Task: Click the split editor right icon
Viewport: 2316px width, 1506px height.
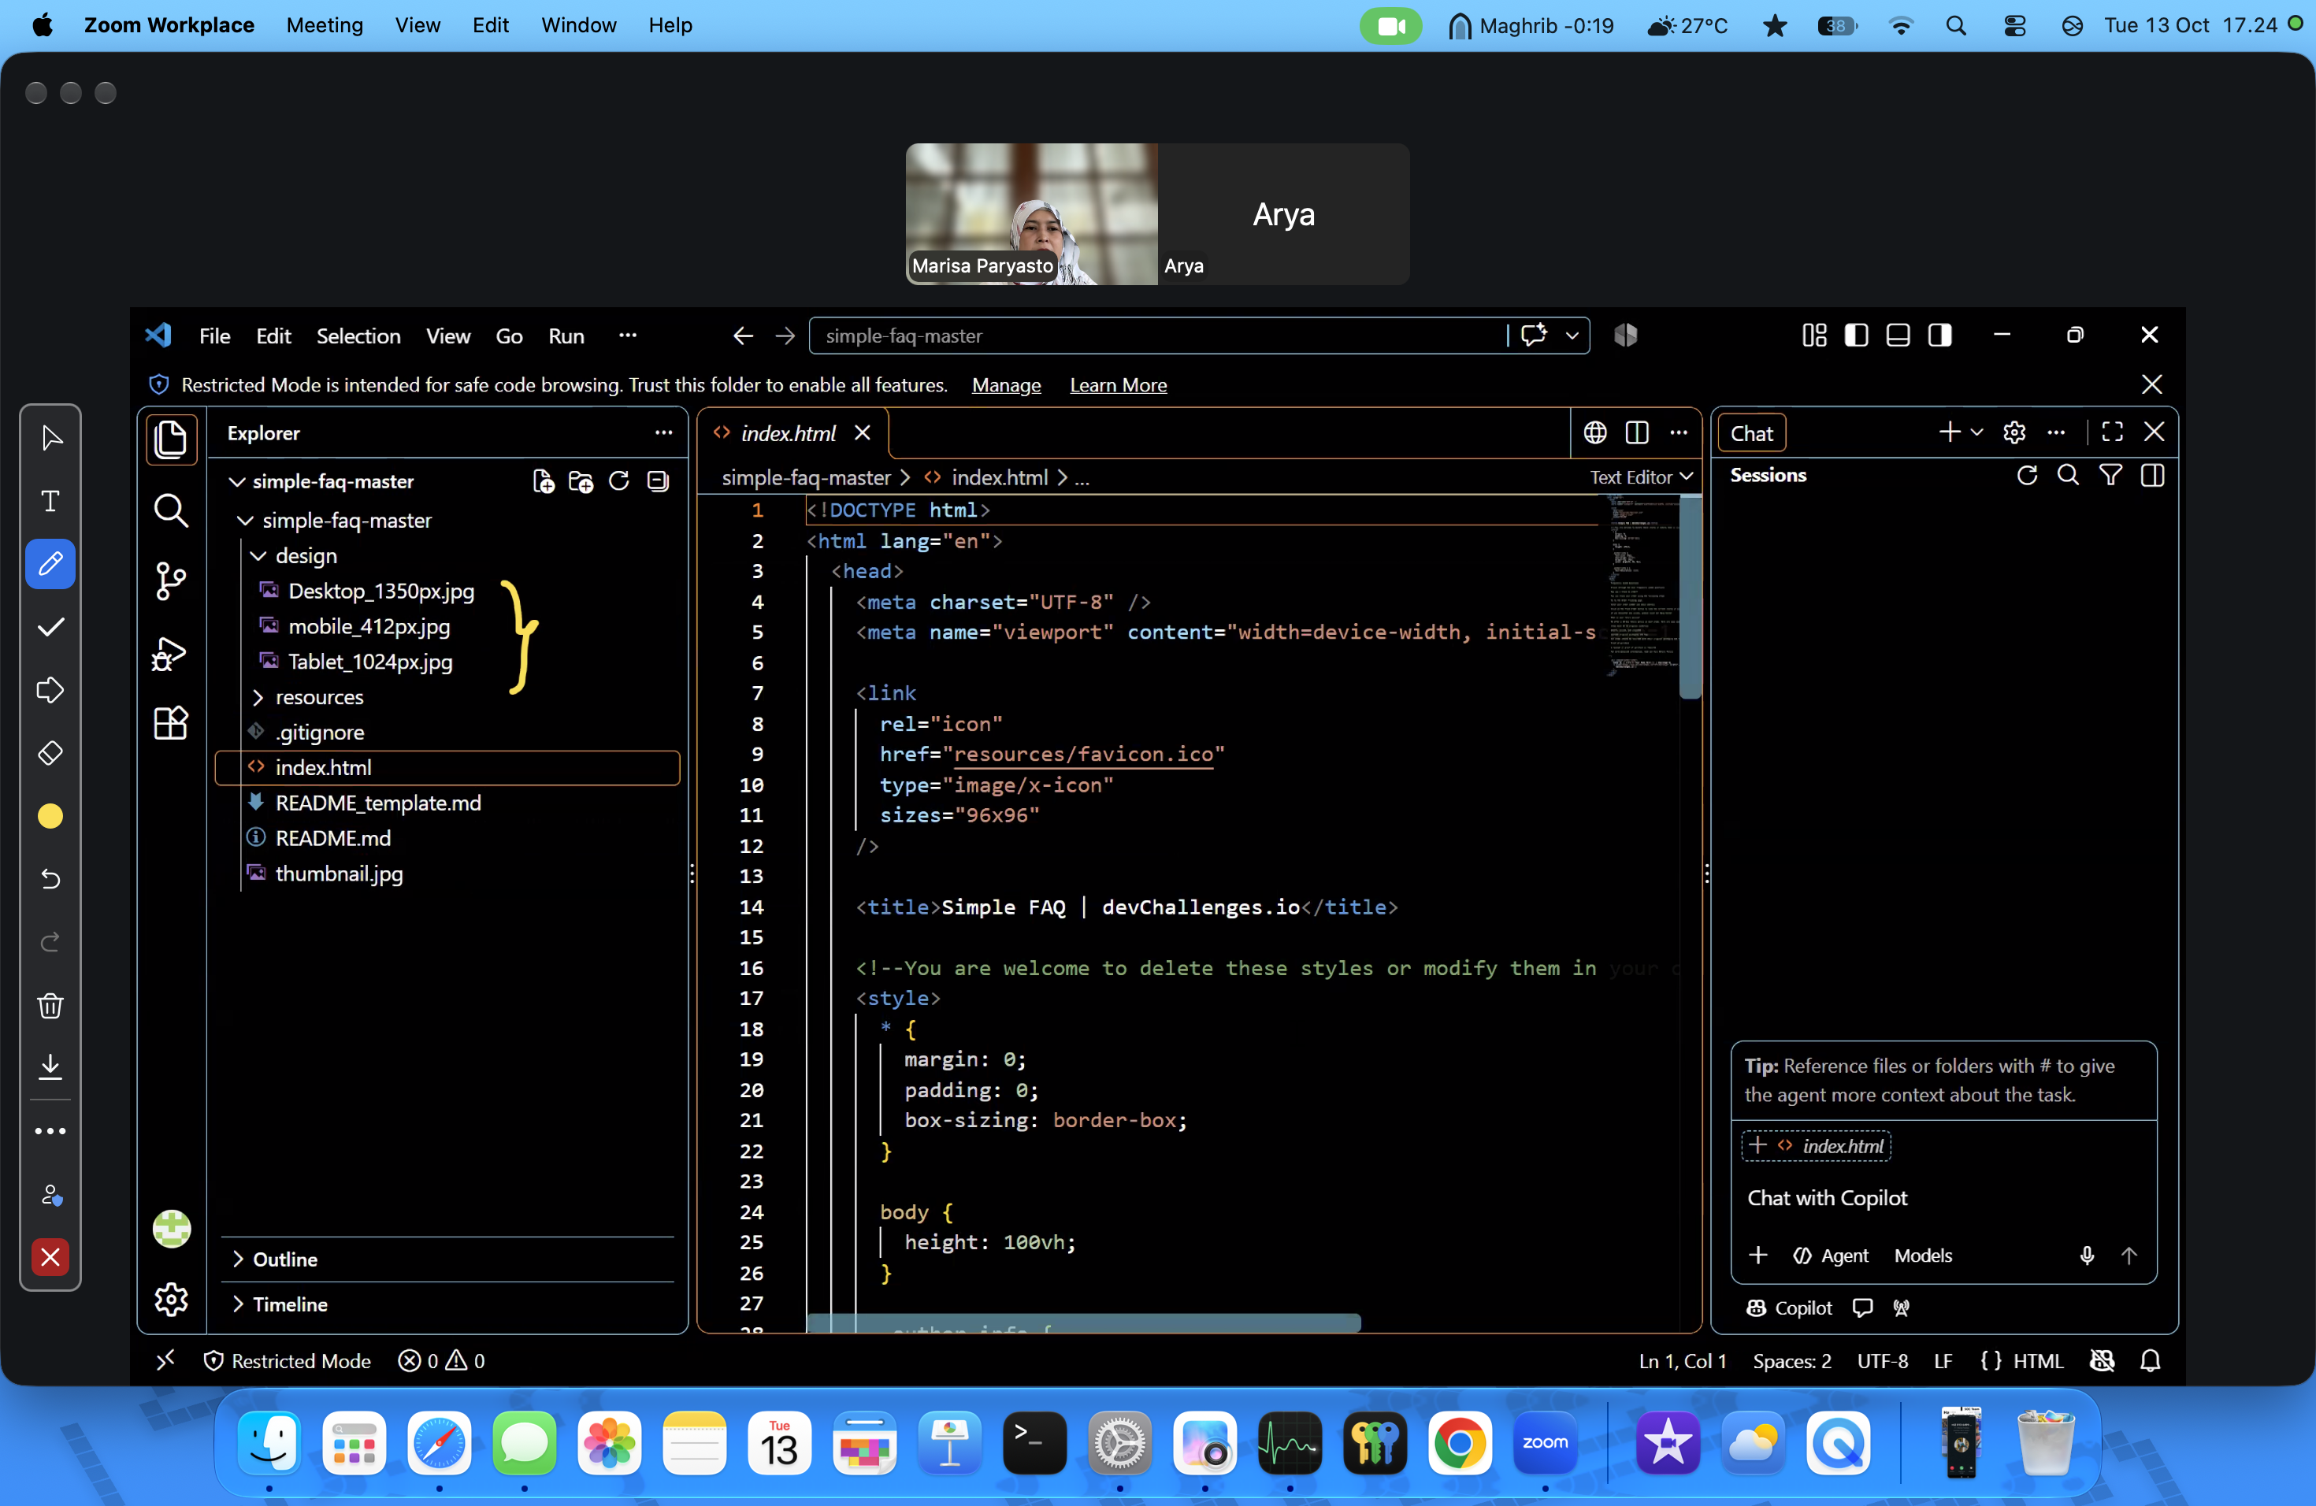Action: [1637, 433]
